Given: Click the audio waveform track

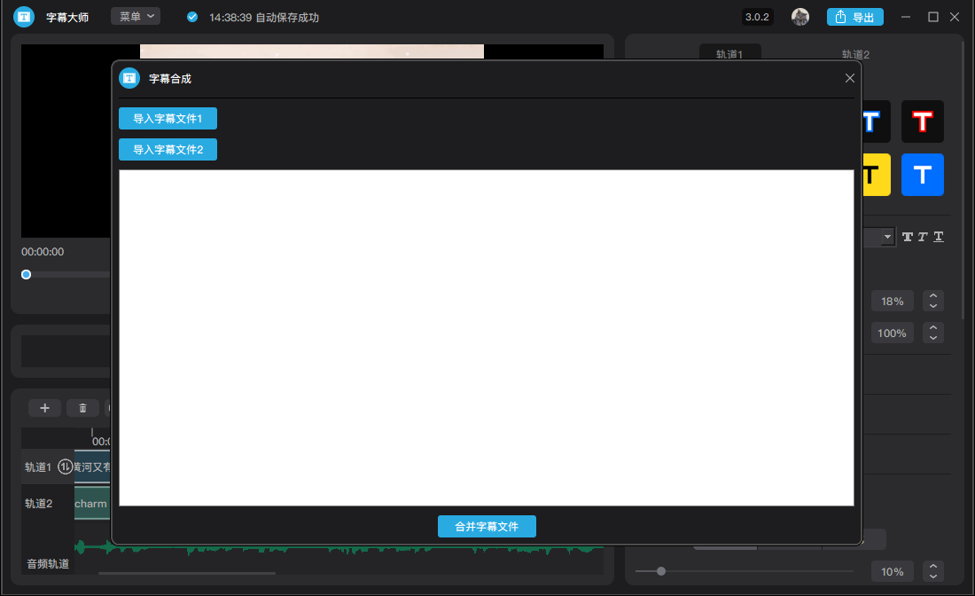Looking at the screenshot, I should pyautogui.click(x=339, y=549).
